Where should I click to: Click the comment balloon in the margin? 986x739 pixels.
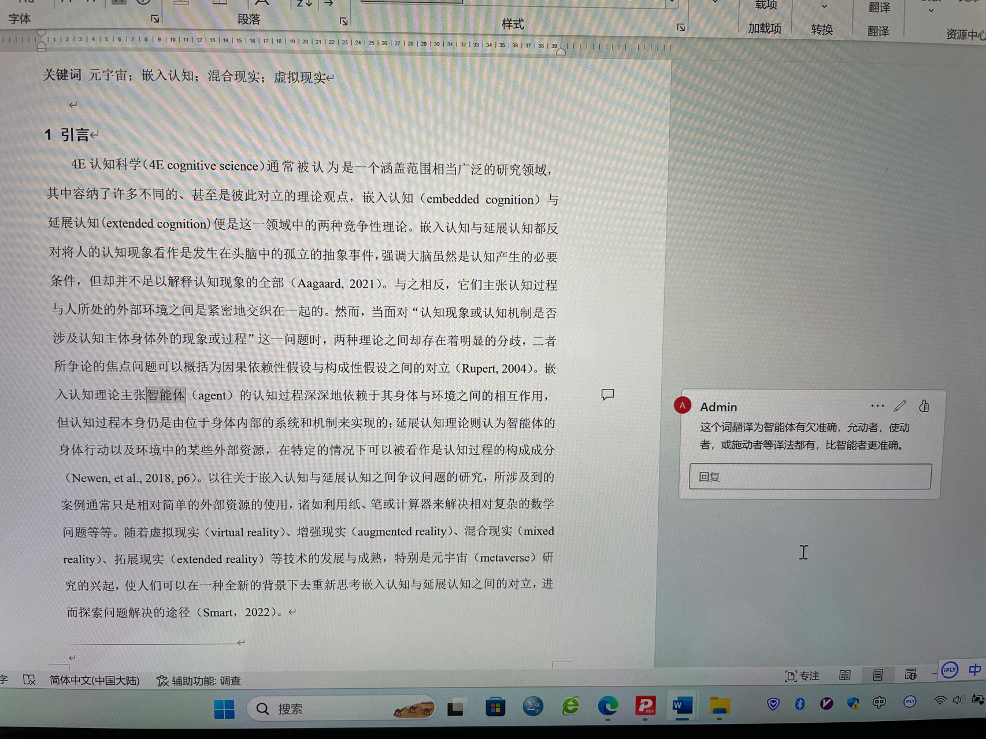[x=607, y=395]
